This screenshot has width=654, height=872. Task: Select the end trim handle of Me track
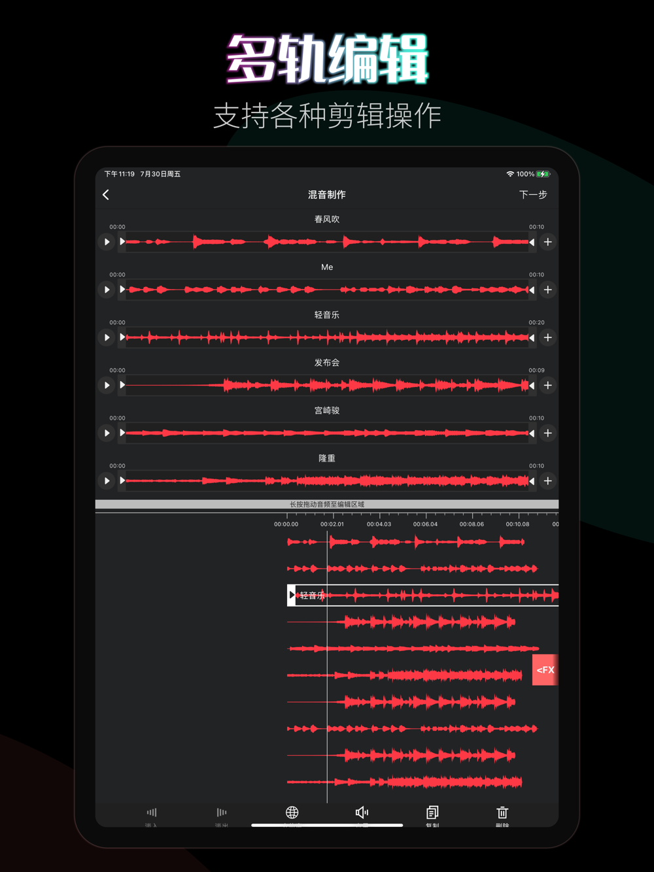(x=532, y=290)
